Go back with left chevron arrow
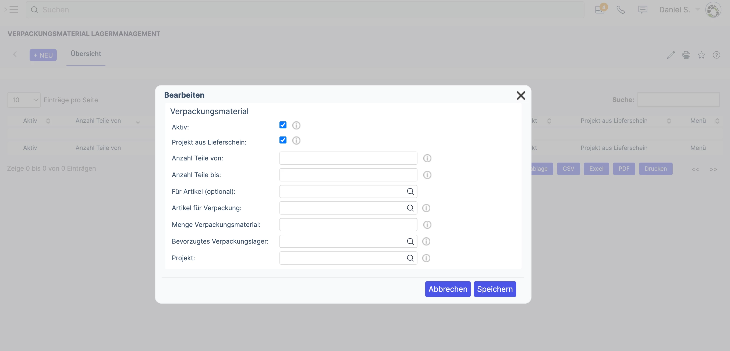This screenshot has height=351, width=730. pos(15,54)
